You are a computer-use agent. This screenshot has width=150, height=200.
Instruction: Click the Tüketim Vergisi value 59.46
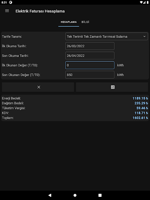pyautogui.click(x=142, y=108)
